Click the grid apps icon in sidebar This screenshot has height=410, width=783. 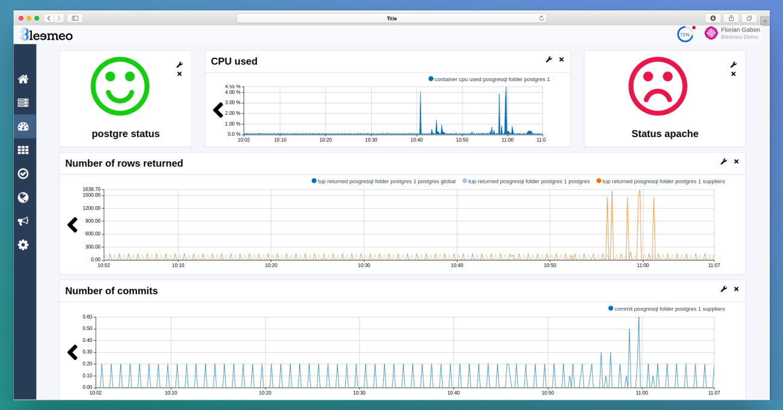click(23, 150)
